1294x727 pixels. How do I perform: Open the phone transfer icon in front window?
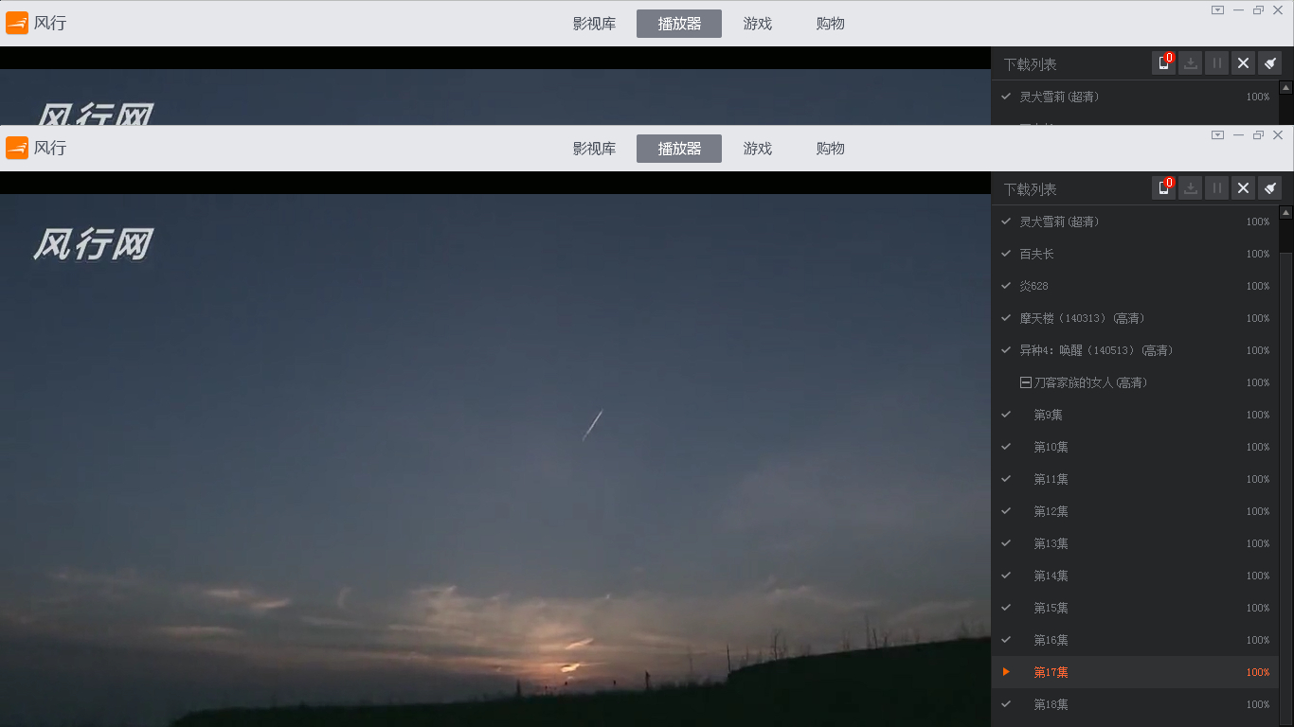coord(1163,188)
